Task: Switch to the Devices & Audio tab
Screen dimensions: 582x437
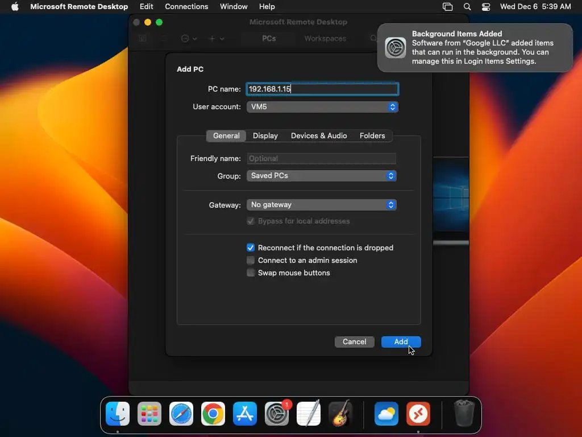Action: tap(319, 135)
